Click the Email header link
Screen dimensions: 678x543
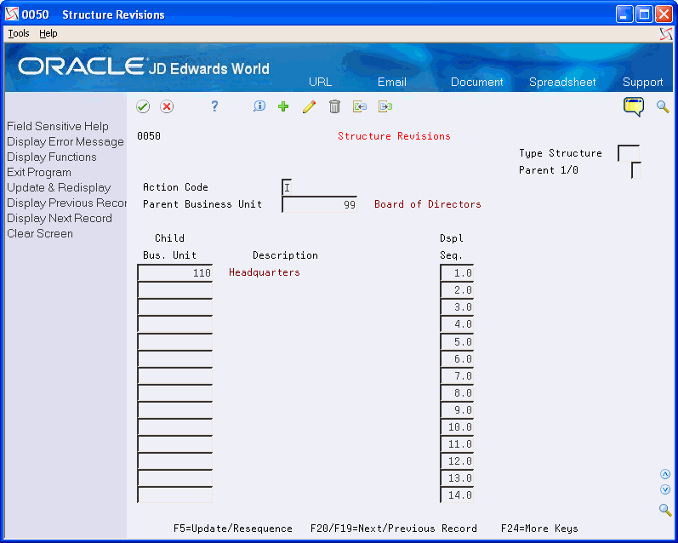(392, 82)
